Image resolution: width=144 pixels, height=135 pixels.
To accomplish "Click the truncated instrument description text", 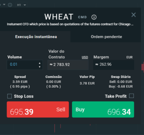I will click(x=70, y=24).
